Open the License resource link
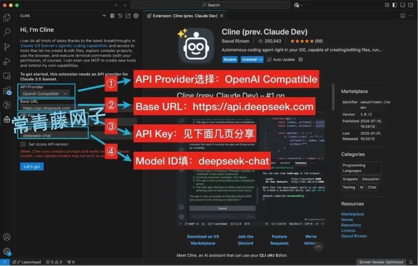This screenshot has height=266, width=418. click(x=348, y=230)
